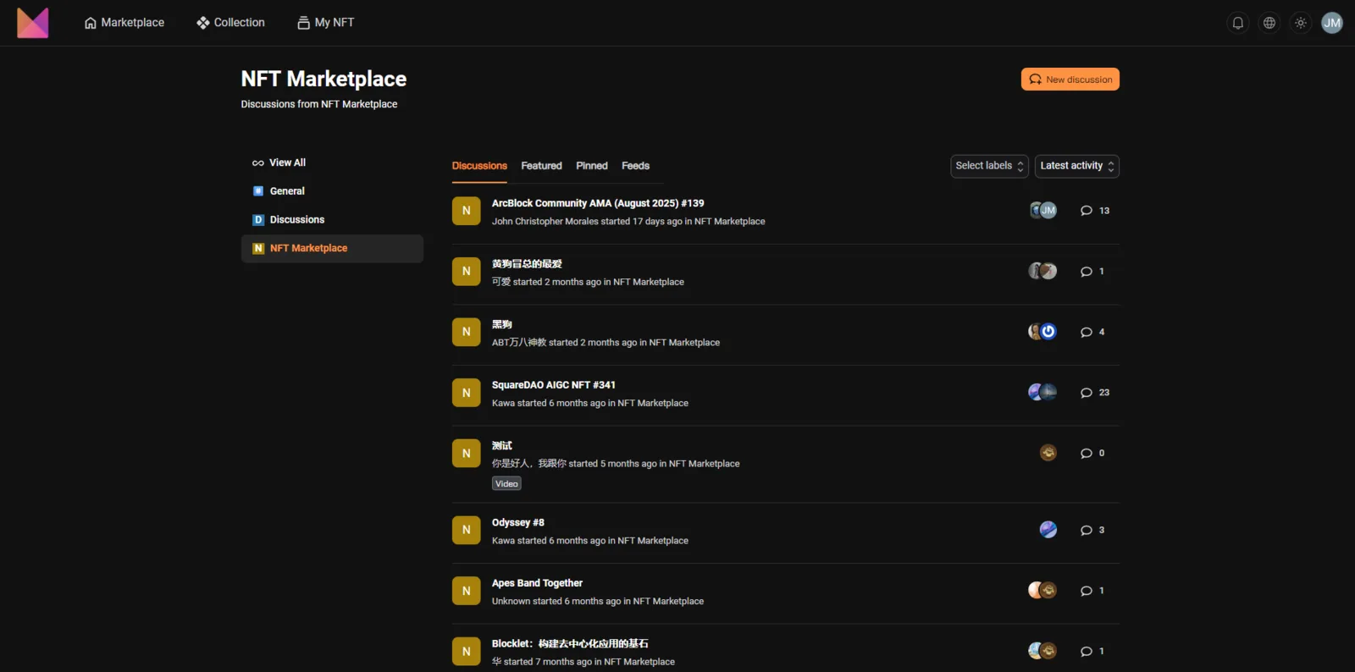The image size is (1355, 672).
Task: Click participant avatar on Odyssey #8 row
Action: tap(1048, 530)
